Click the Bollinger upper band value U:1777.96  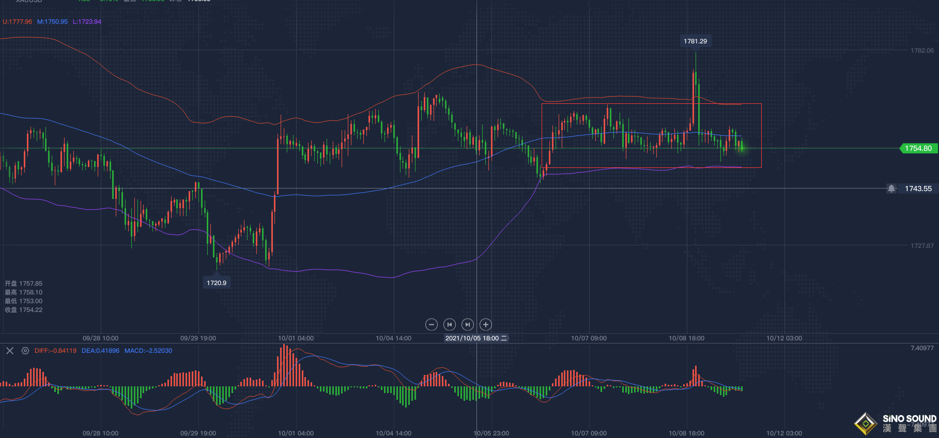pos(18,22)
